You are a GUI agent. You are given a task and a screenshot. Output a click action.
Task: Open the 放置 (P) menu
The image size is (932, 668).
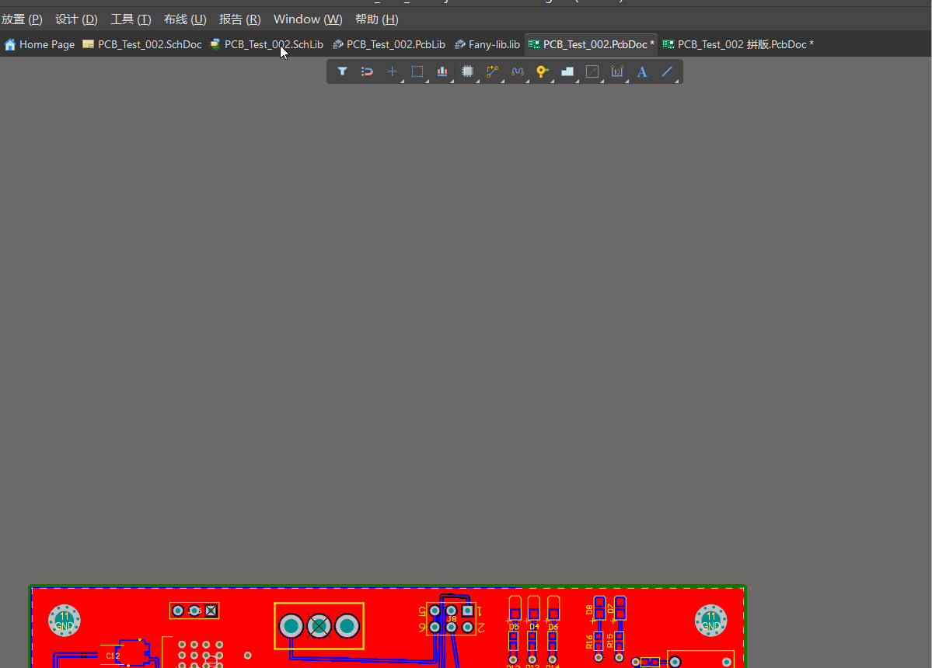pos(22,19)
